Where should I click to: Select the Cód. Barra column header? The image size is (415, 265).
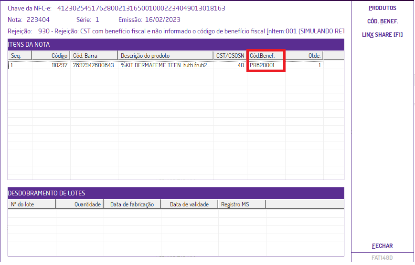pos(94,56)
